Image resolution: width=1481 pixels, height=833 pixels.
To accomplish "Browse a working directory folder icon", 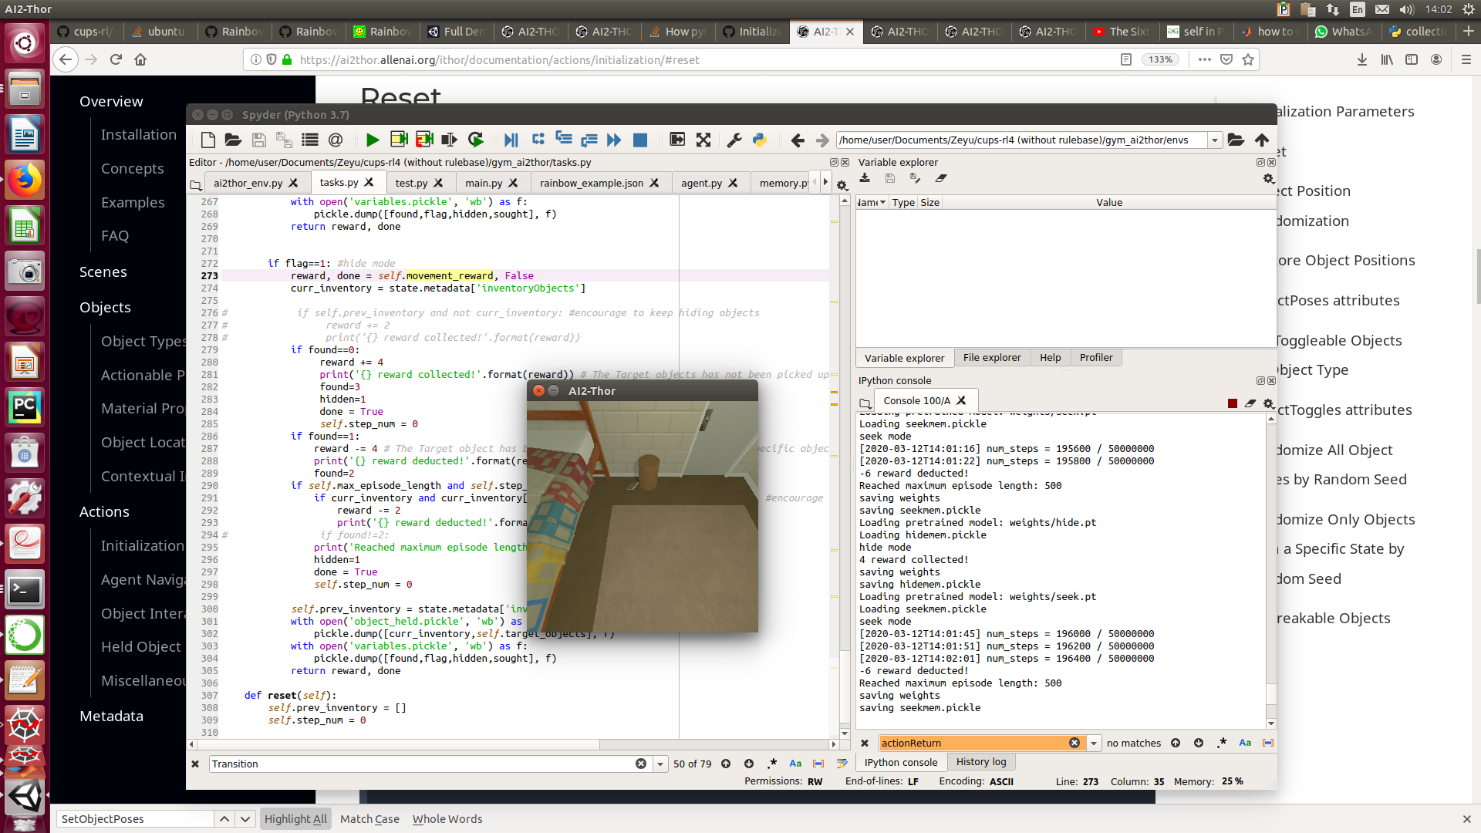I will (x=1236, y=140).
